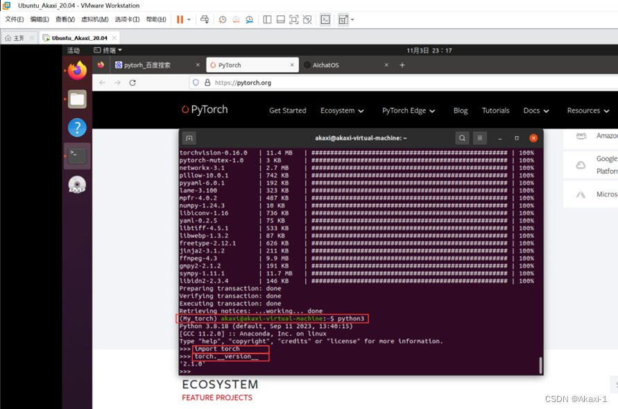Click the Google cloud platform card

click(x=591, y=165)
